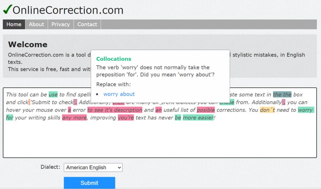Viewport: 321px width, 189px height.
Task: Click the highlighted phrase 'any more'
Action: pos(74,118)
